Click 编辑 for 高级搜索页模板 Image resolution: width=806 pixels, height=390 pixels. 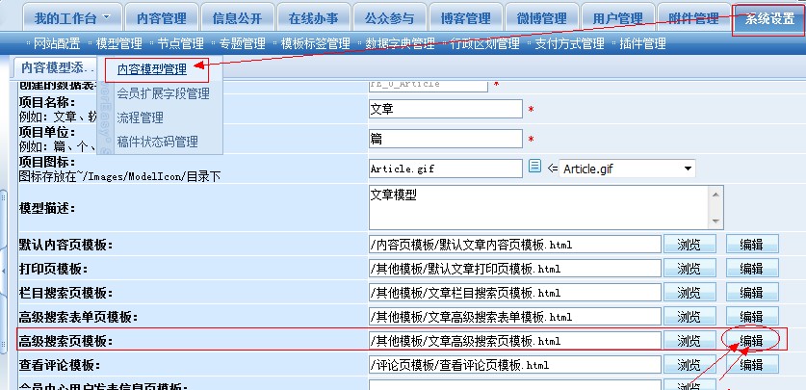[x=751, y=341]
